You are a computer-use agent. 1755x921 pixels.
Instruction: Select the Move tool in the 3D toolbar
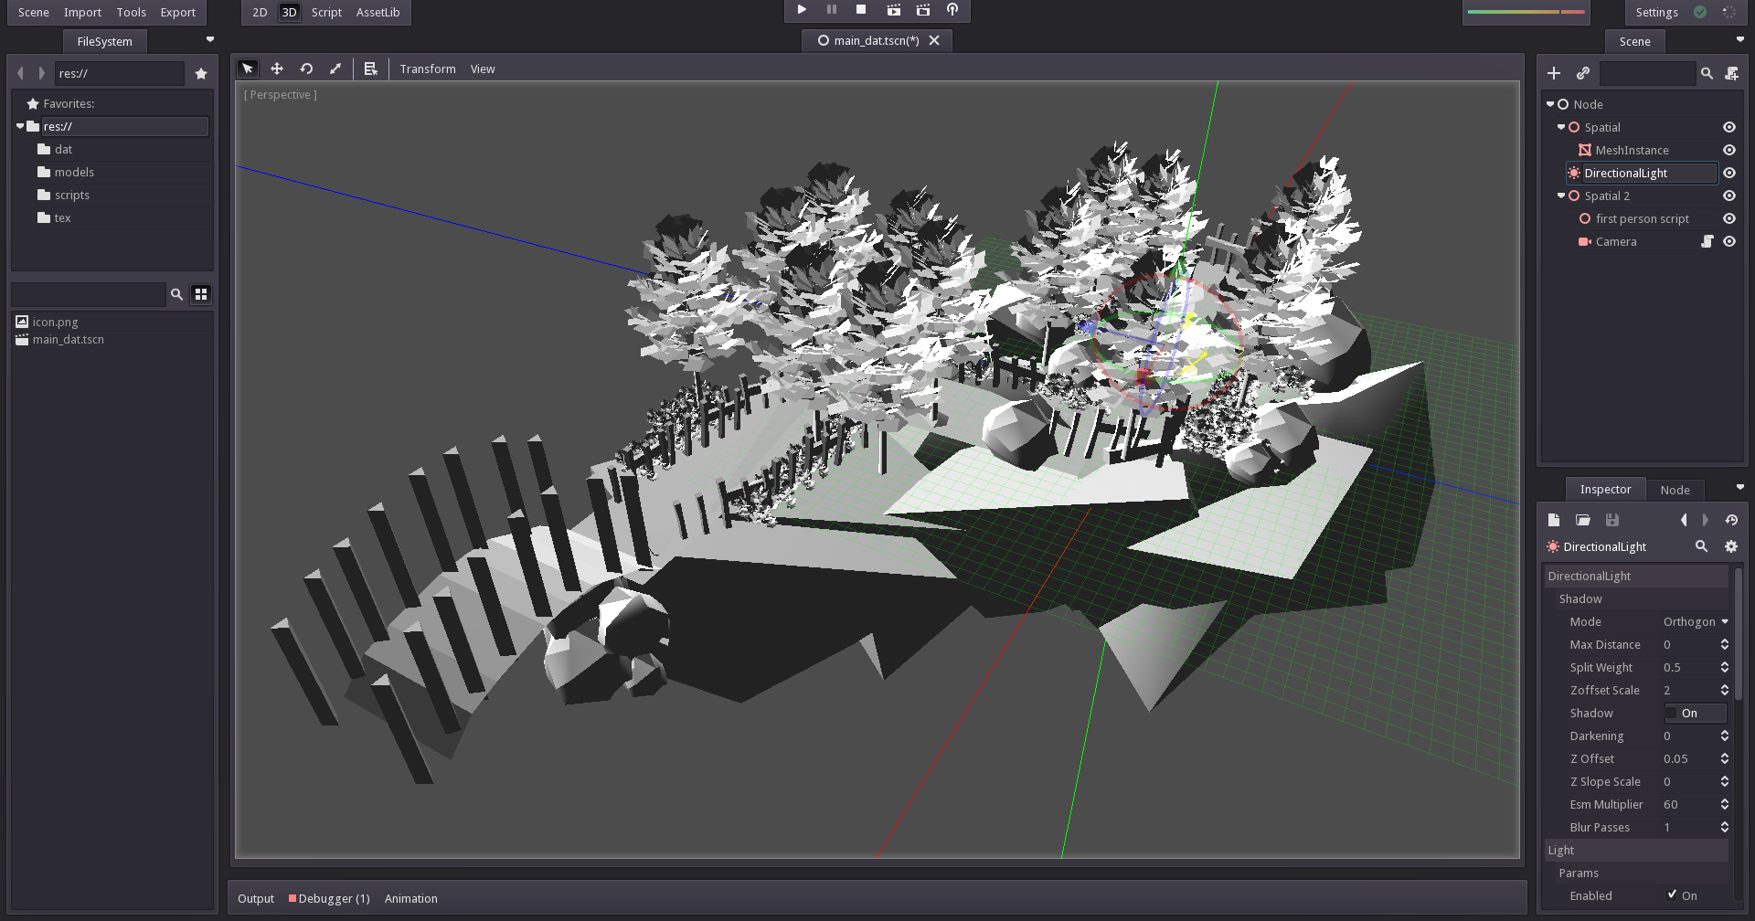[277, 69]
